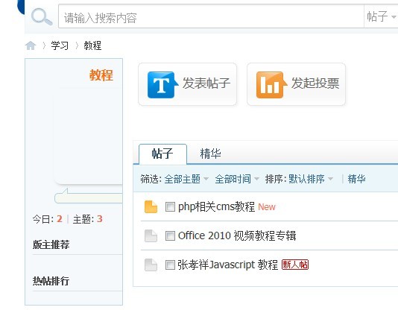Check the box for php相关cms教程
This screenshot has width=398, height=310.
click(x=170, y=206)
